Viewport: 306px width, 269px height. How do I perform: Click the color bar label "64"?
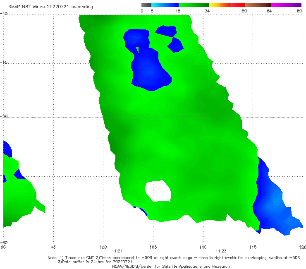(x=269, y=11)
